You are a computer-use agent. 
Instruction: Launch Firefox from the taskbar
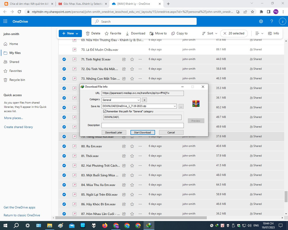click(x=105, y=225)
